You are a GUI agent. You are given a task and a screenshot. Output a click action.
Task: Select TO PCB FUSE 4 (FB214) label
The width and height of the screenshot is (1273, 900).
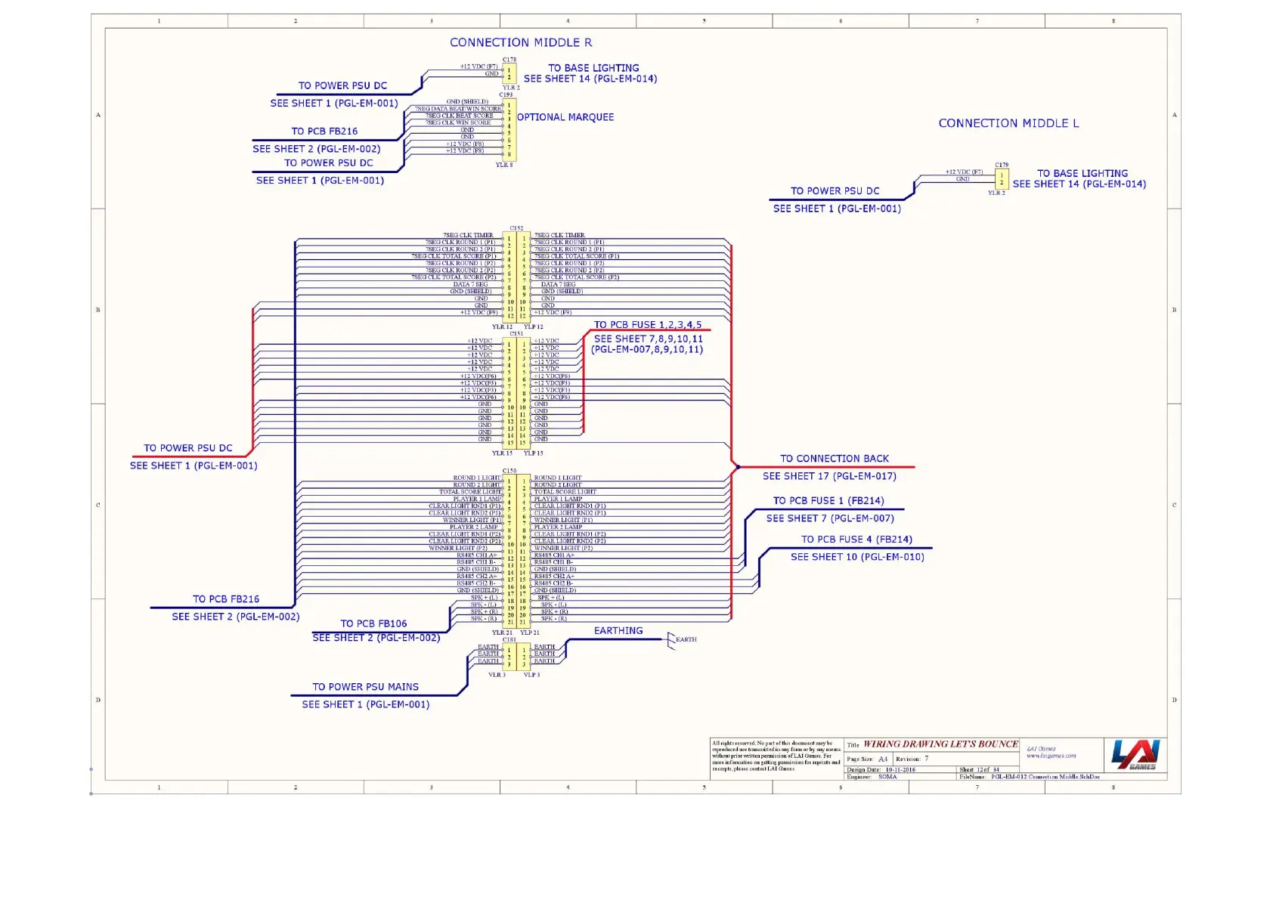pos(856,540)
